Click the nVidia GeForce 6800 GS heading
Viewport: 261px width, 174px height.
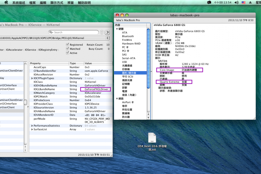pos(169,25)
